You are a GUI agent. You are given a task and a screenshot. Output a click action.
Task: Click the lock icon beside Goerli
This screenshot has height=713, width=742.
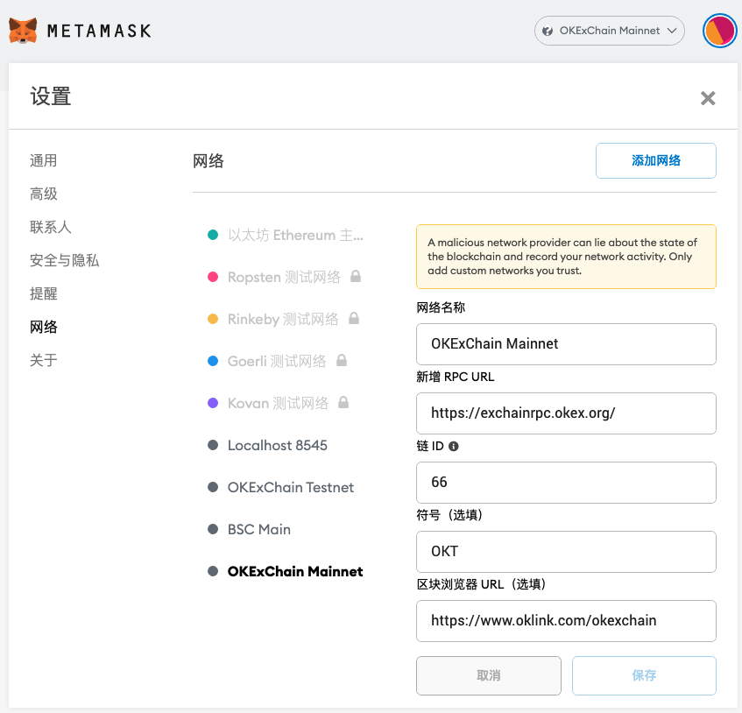coord(341,361)
